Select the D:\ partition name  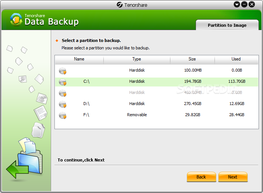point(86,104)
